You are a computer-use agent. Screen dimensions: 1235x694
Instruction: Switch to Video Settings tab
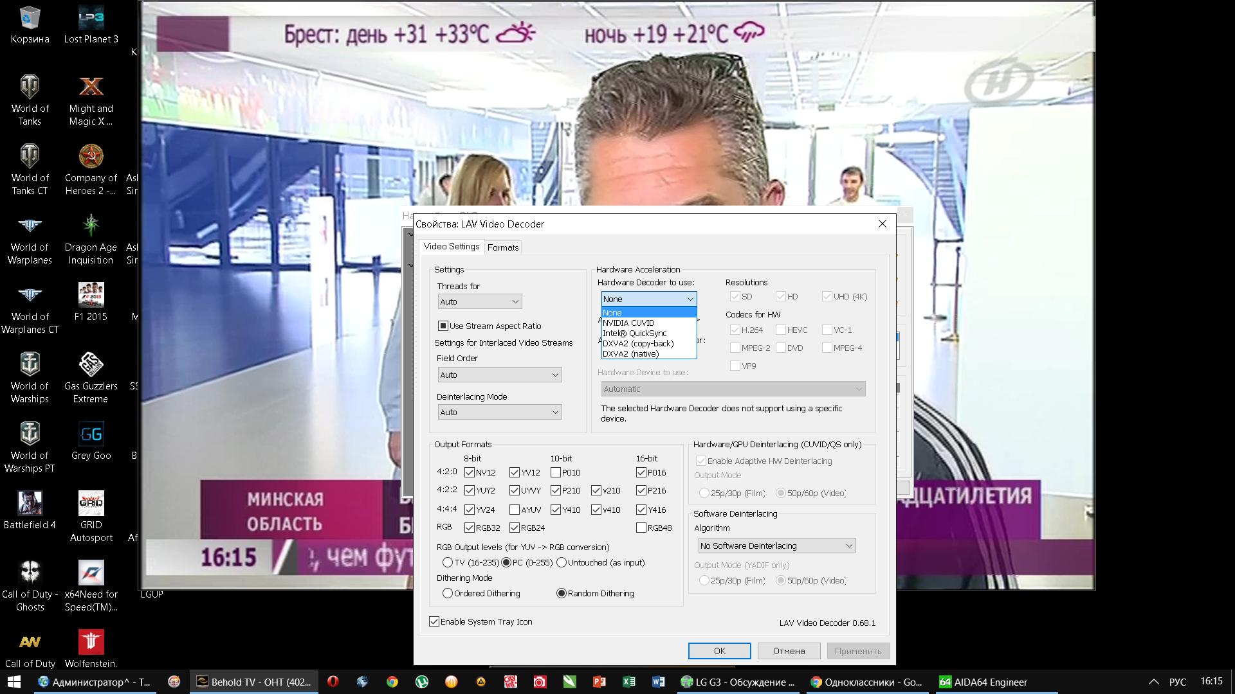(x=452, y=246)
